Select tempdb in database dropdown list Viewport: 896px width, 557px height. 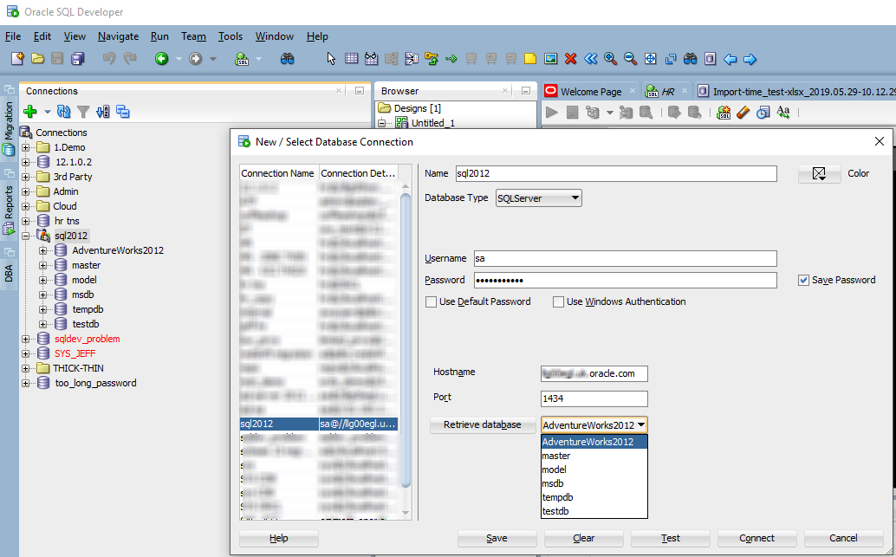tap(594, 497)
